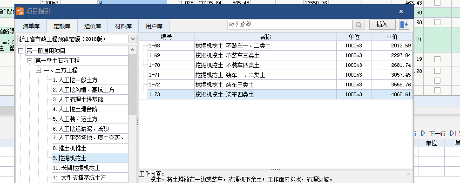Open the 组价库 tab
460x183 pixels.
tap(93, 26)
